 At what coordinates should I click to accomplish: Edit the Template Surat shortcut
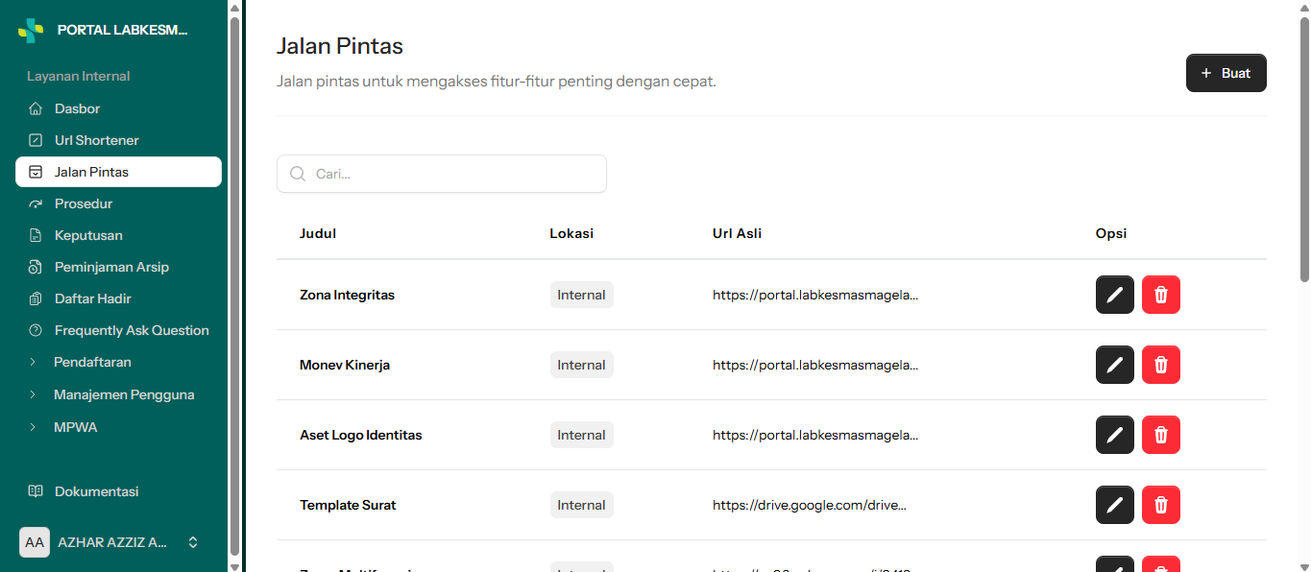1115,505
